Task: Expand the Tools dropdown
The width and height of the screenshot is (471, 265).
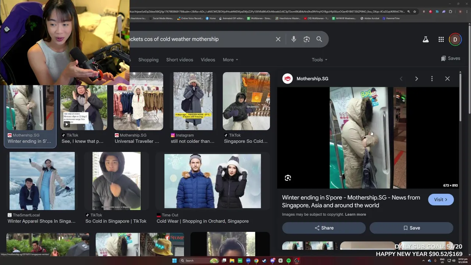Action: click(x=319, y=60)
